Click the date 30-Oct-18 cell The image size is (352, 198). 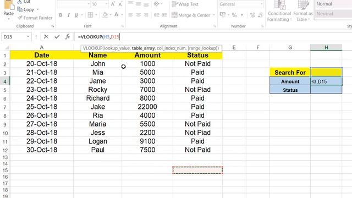(x=42, y=150)
